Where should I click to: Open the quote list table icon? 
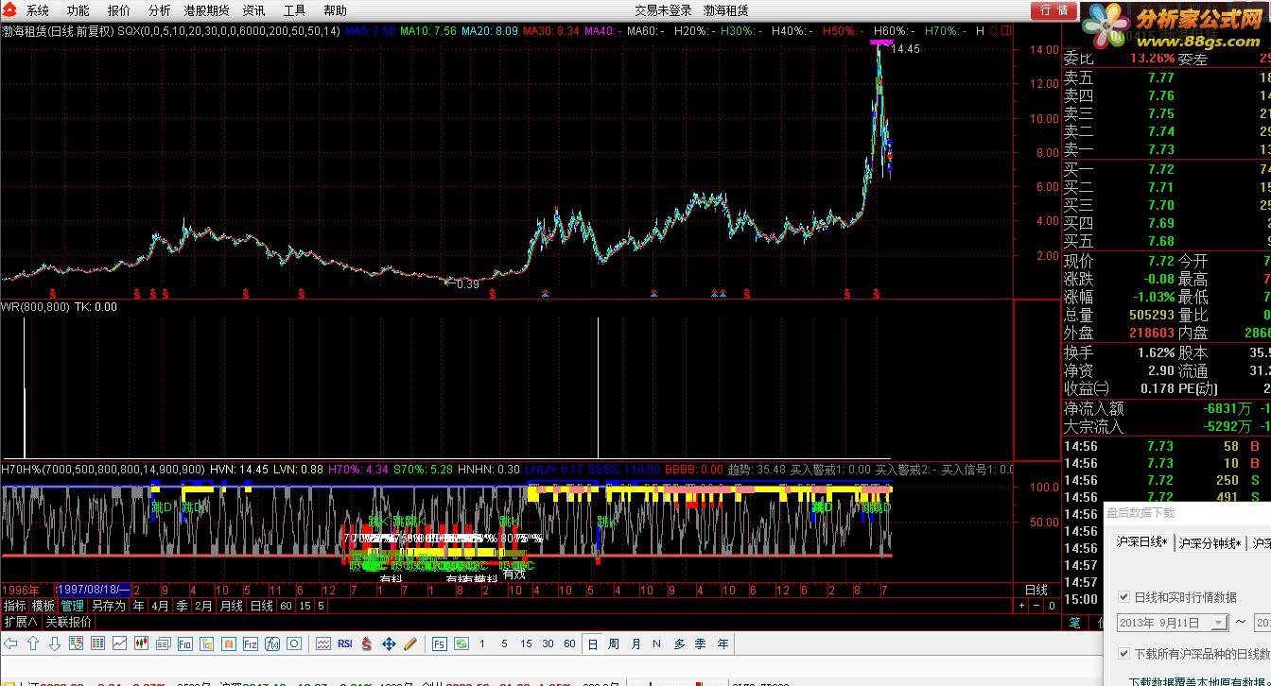coord(98,643)
